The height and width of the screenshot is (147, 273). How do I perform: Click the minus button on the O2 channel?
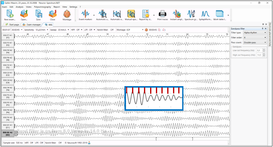tap(16, 135)
